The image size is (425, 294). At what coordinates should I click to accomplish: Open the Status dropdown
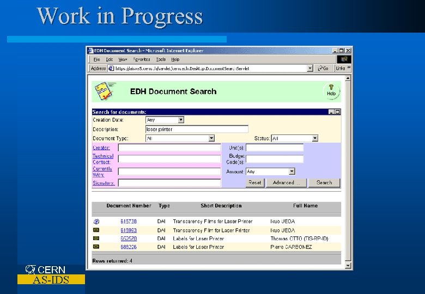click(x=315, y=138)
